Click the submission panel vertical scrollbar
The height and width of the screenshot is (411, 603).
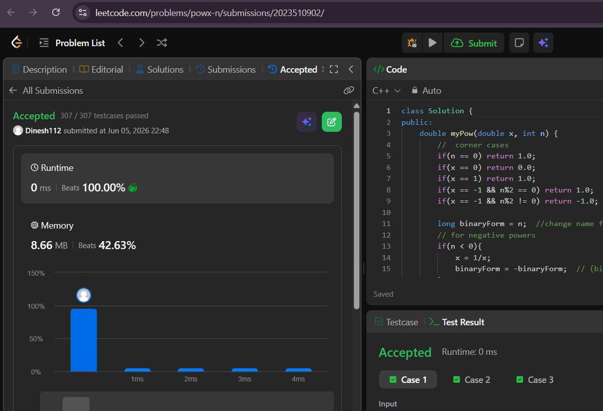tap(357, 210)
